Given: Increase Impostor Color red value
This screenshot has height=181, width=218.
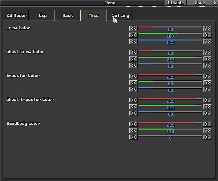Looking at the screenshot, I should tap(207, 76).
